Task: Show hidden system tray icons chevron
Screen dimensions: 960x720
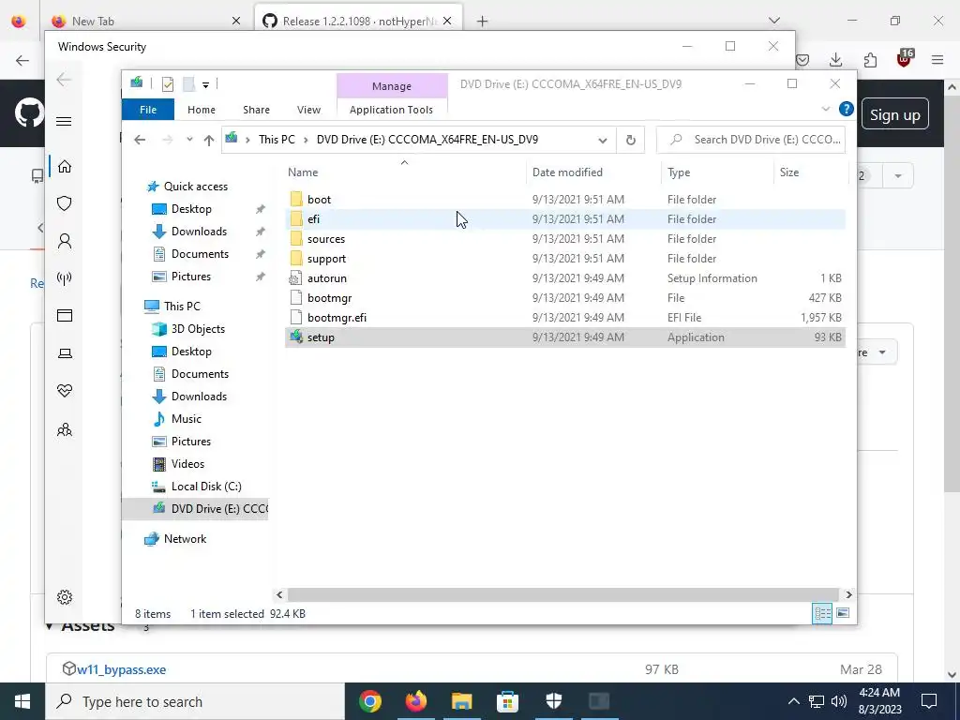Action: coord(793,701)
